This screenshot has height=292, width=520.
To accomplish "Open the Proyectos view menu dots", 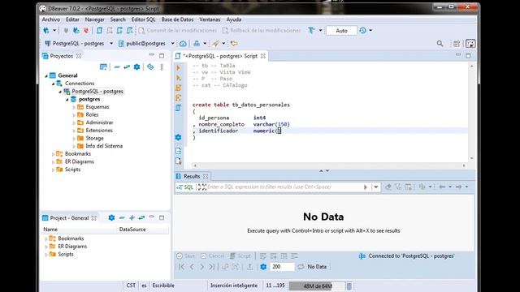I will pyautogui.click(x=162, y=67).
